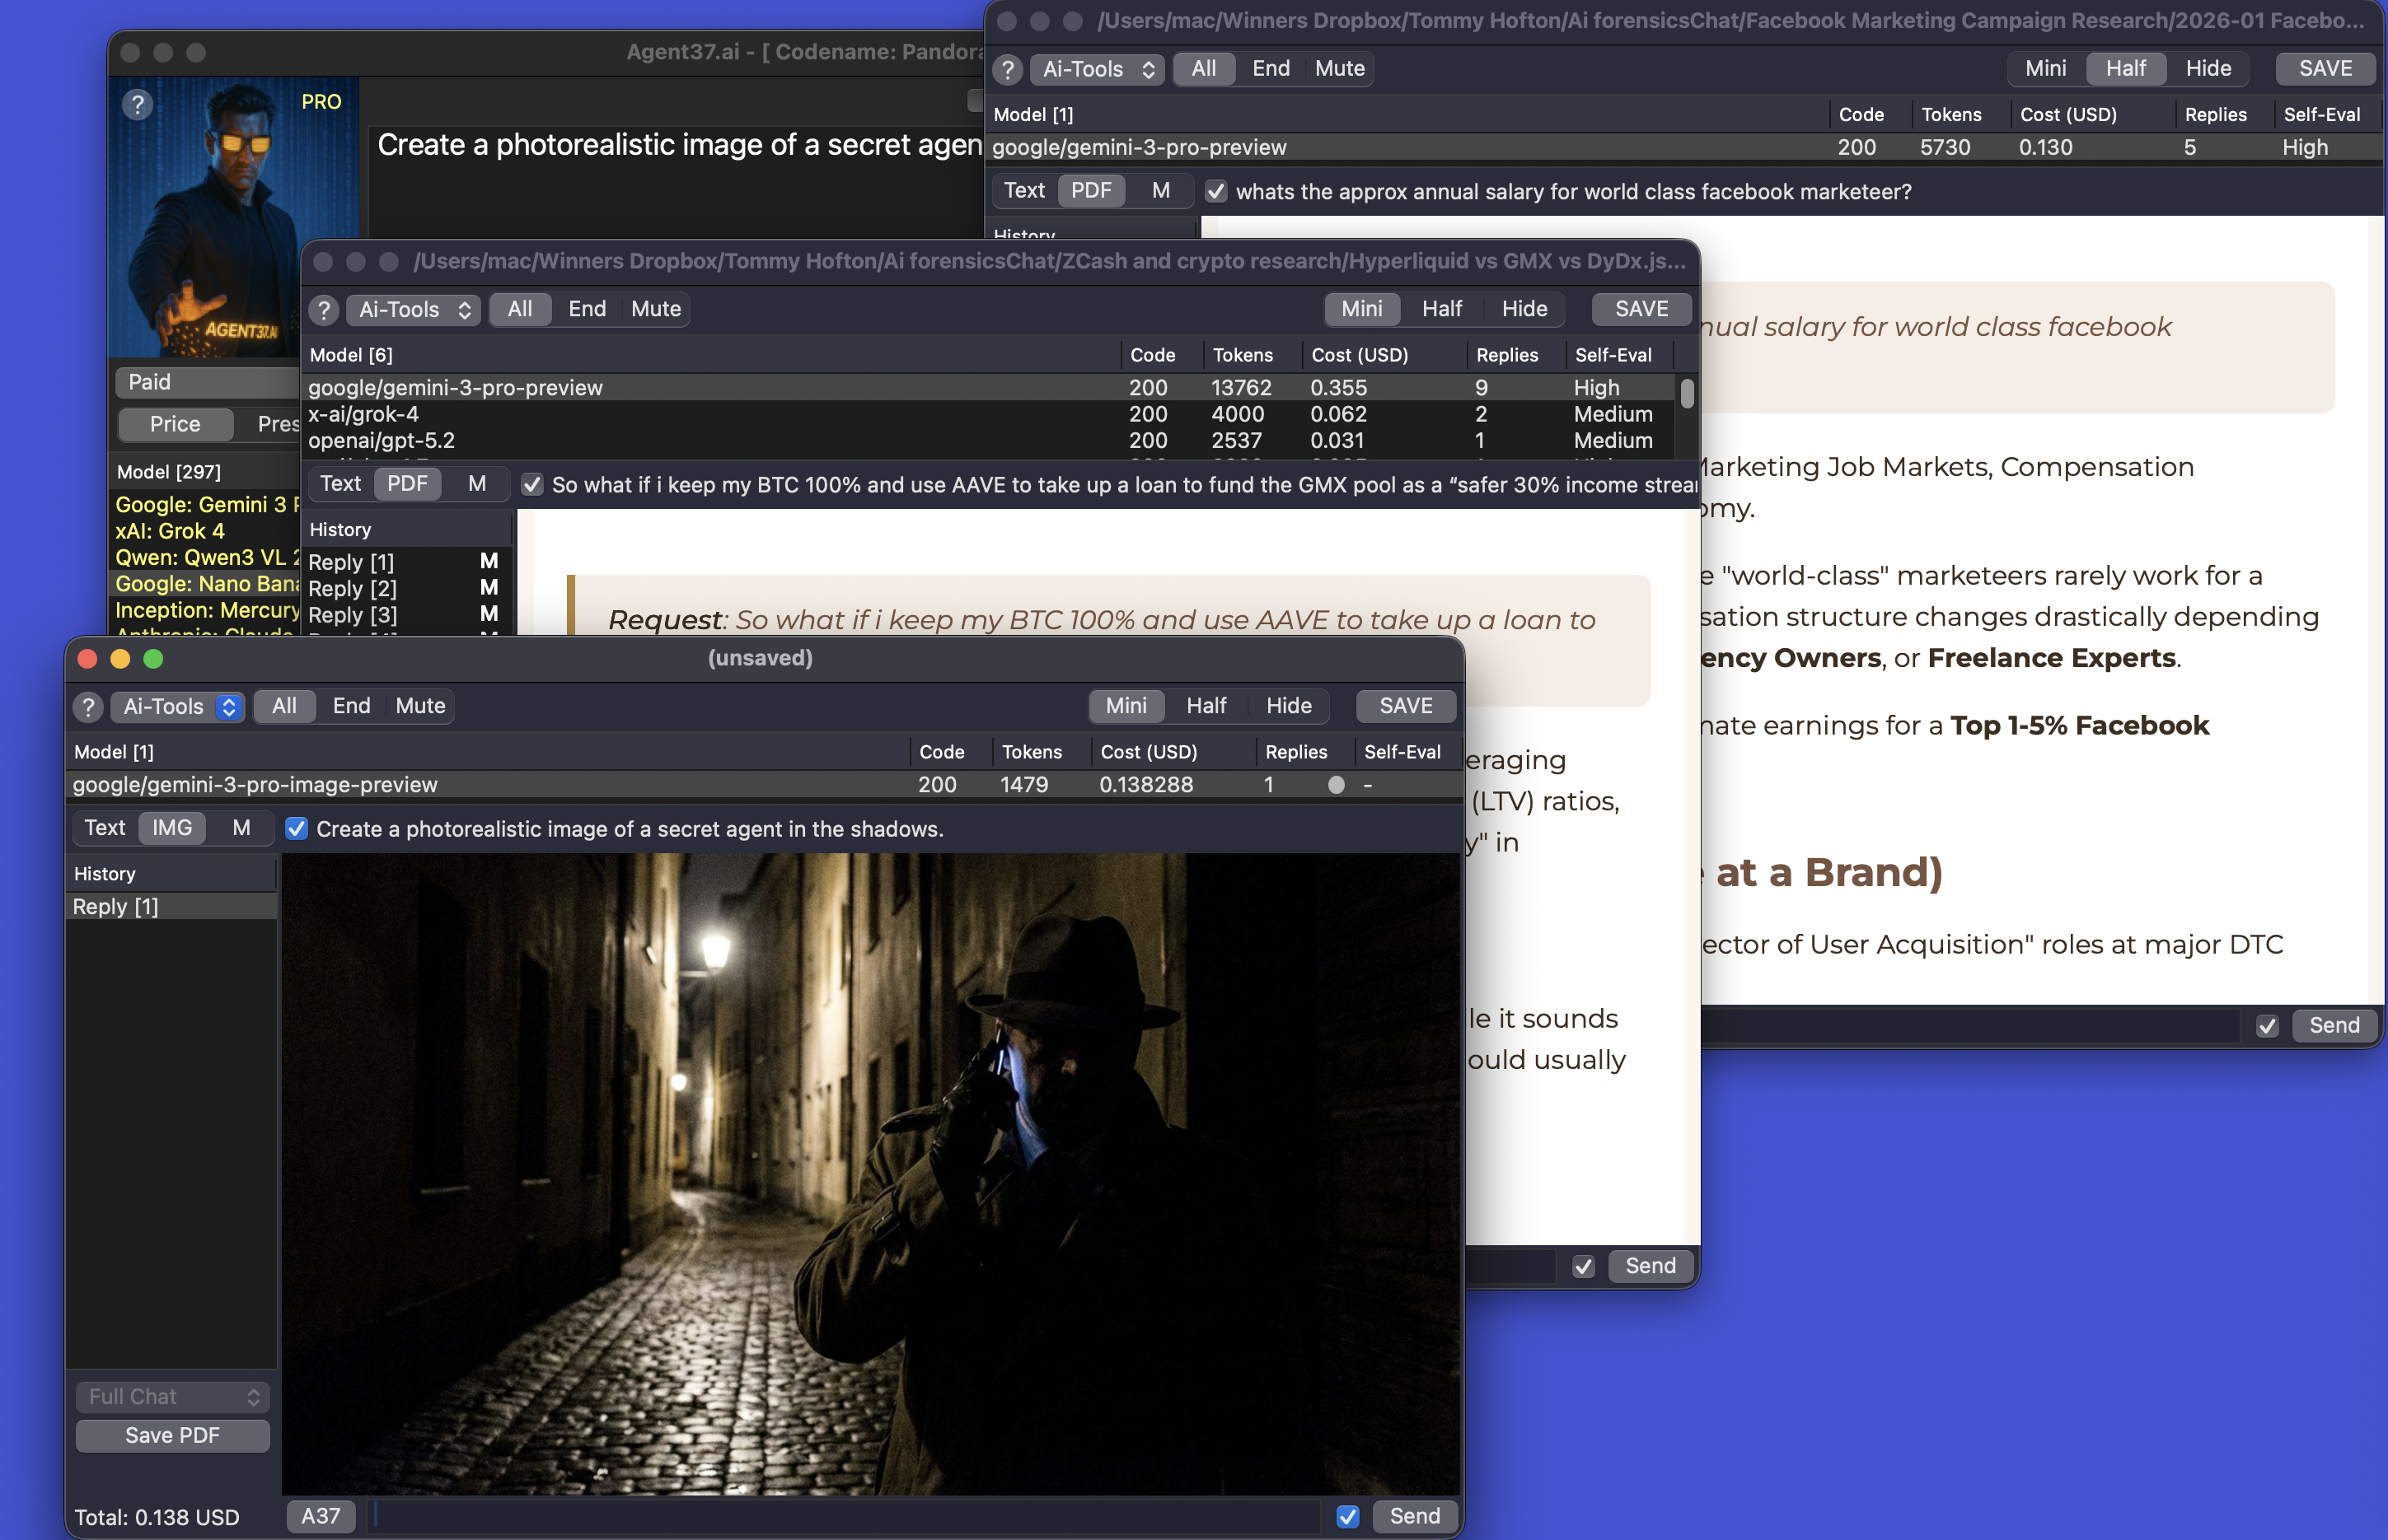The image size is (2388, 1540).
Task: Toggle the blue checkbox next to bottom Send
Action: (1347, 1516)
